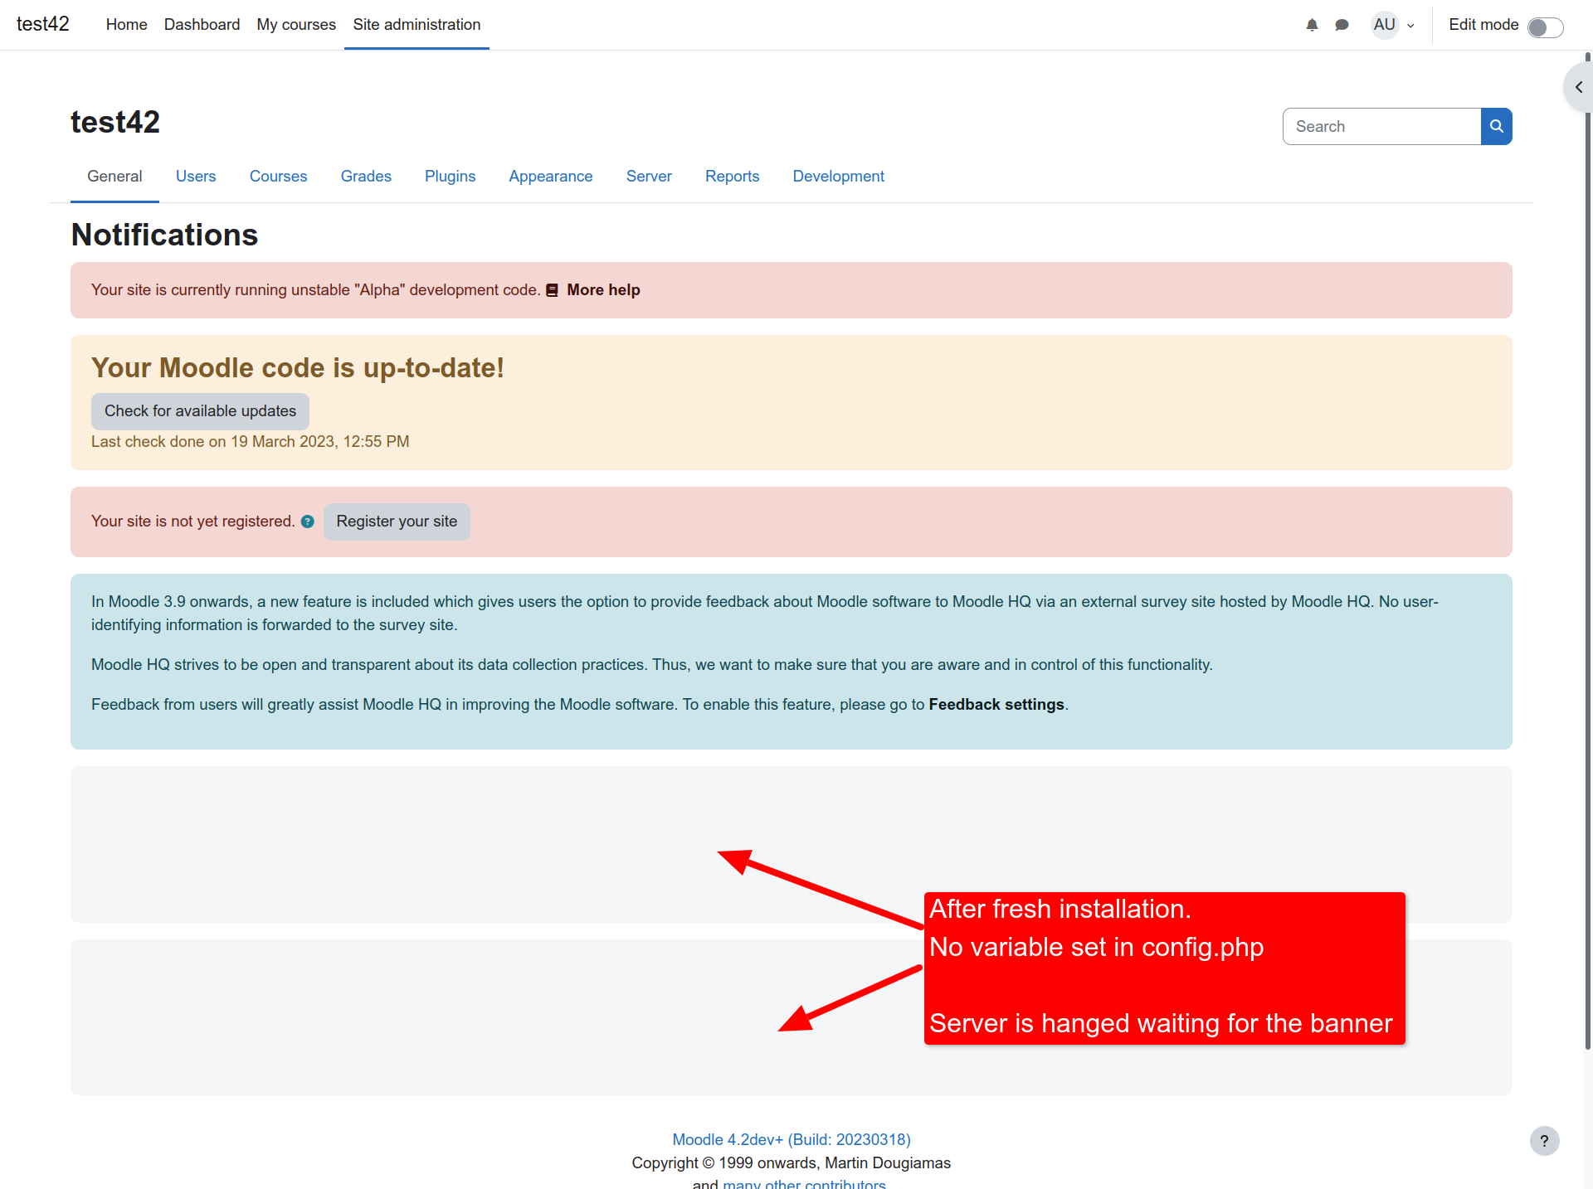Switch to the General tab

pos(114,177)
